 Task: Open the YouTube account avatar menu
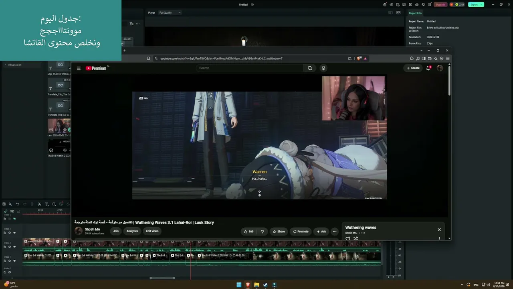click(440, 68)
